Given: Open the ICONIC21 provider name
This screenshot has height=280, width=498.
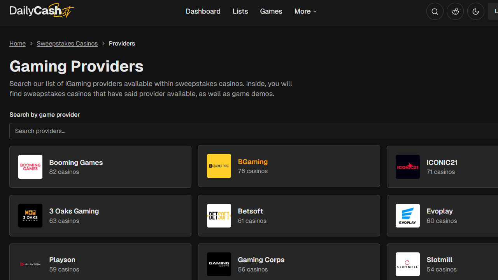Looking at the screenshot, I should coord(442,163).
